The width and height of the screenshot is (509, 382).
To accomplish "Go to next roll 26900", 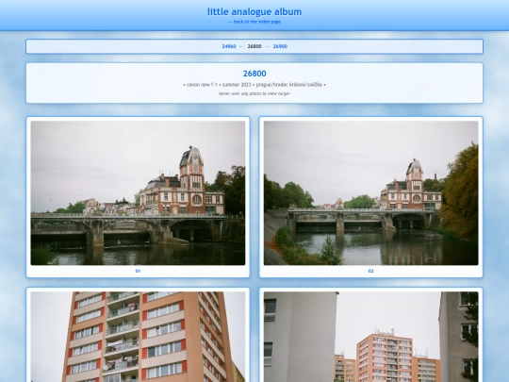I will pyautogui.click(x=280, y=46).
